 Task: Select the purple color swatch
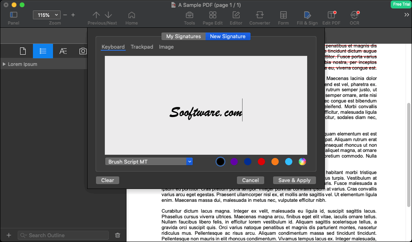(234, 162)
